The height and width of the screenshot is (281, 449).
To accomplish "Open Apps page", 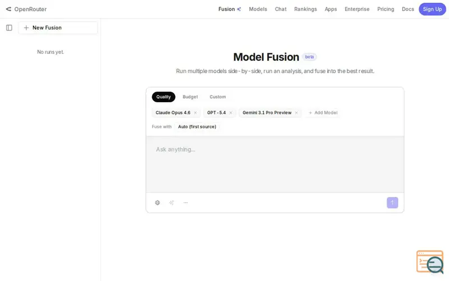I will [331, 9].
